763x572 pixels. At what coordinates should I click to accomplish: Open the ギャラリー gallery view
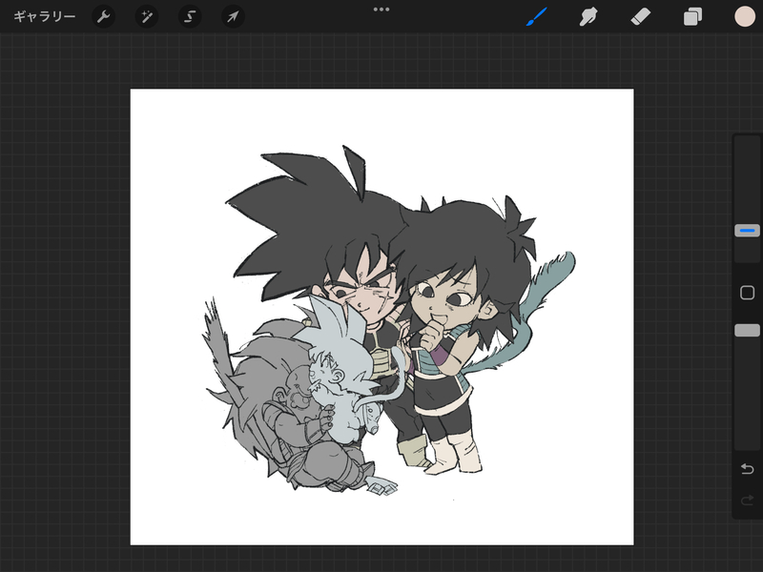click(44, 17)
